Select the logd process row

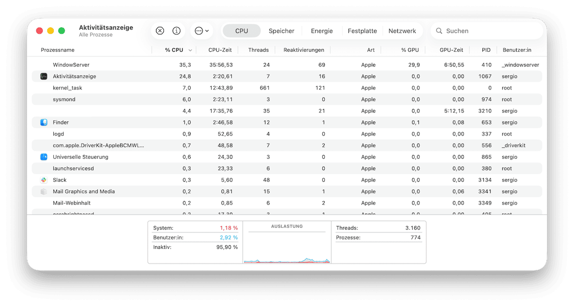[x=287, y=134]
